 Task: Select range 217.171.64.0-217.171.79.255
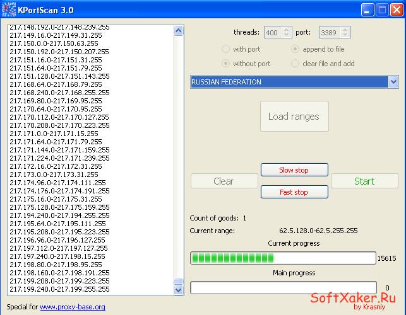pyautogui.click(x=56, y=142)
